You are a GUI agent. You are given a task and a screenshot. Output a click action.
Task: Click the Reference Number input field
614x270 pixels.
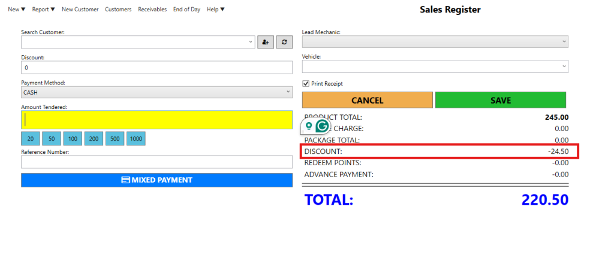pos(156,162)
